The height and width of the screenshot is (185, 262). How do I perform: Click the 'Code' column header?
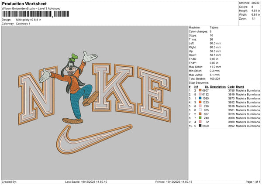click(x=231, y=87)
